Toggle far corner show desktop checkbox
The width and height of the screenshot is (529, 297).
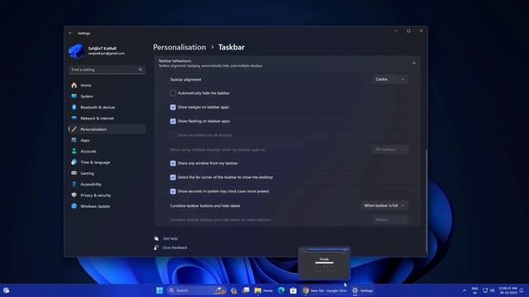coord(173,177)
